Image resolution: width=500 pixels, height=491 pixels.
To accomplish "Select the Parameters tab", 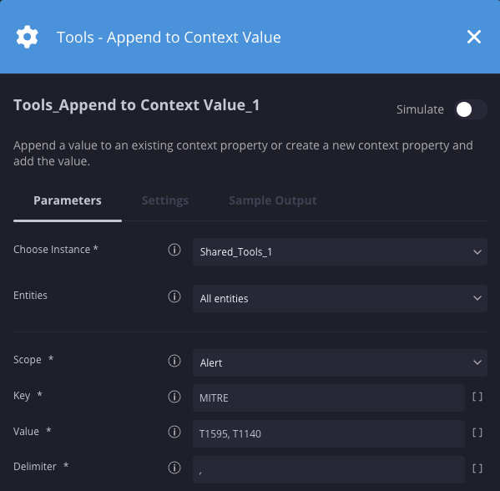I will (68, 200).
